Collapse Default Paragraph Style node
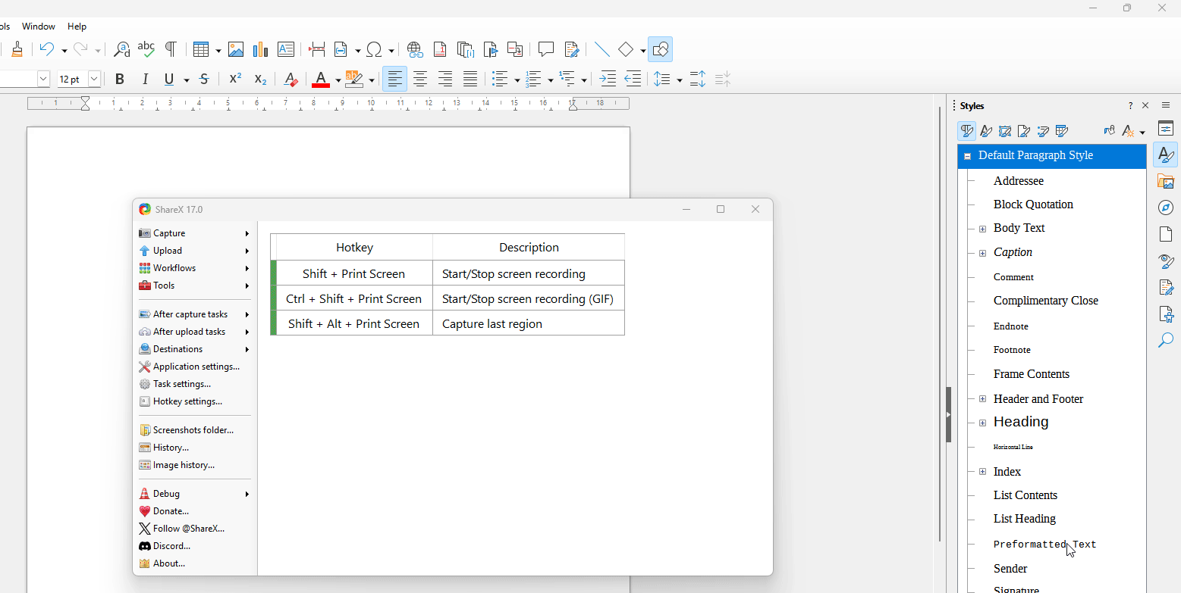1181x593 pixels. tap(967, 156)
